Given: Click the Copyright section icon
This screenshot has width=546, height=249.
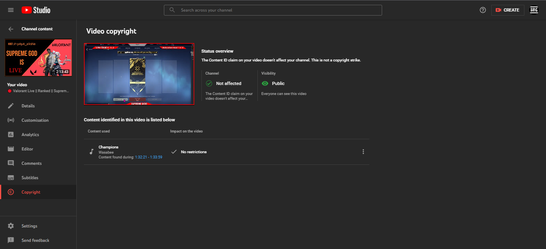Looking at the screenshot, I should pos(11,192).
